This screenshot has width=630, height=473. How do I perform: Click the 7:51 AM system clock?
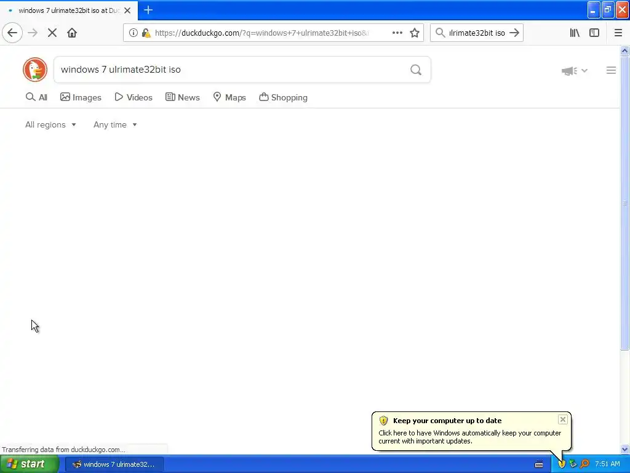[607, 464]
